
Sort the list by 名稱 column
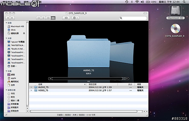[58, 84]
